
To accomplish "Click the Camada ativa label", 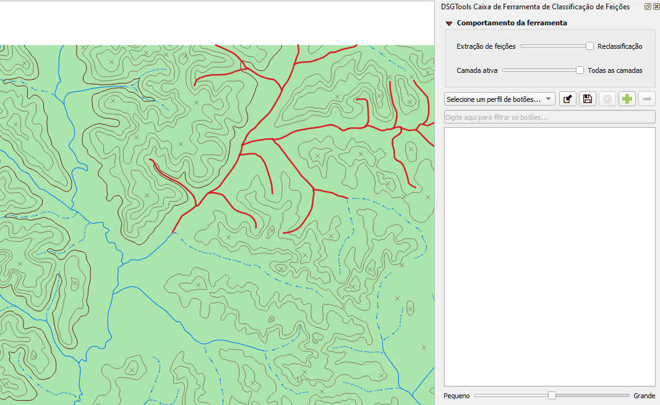I will pos(477,70).
